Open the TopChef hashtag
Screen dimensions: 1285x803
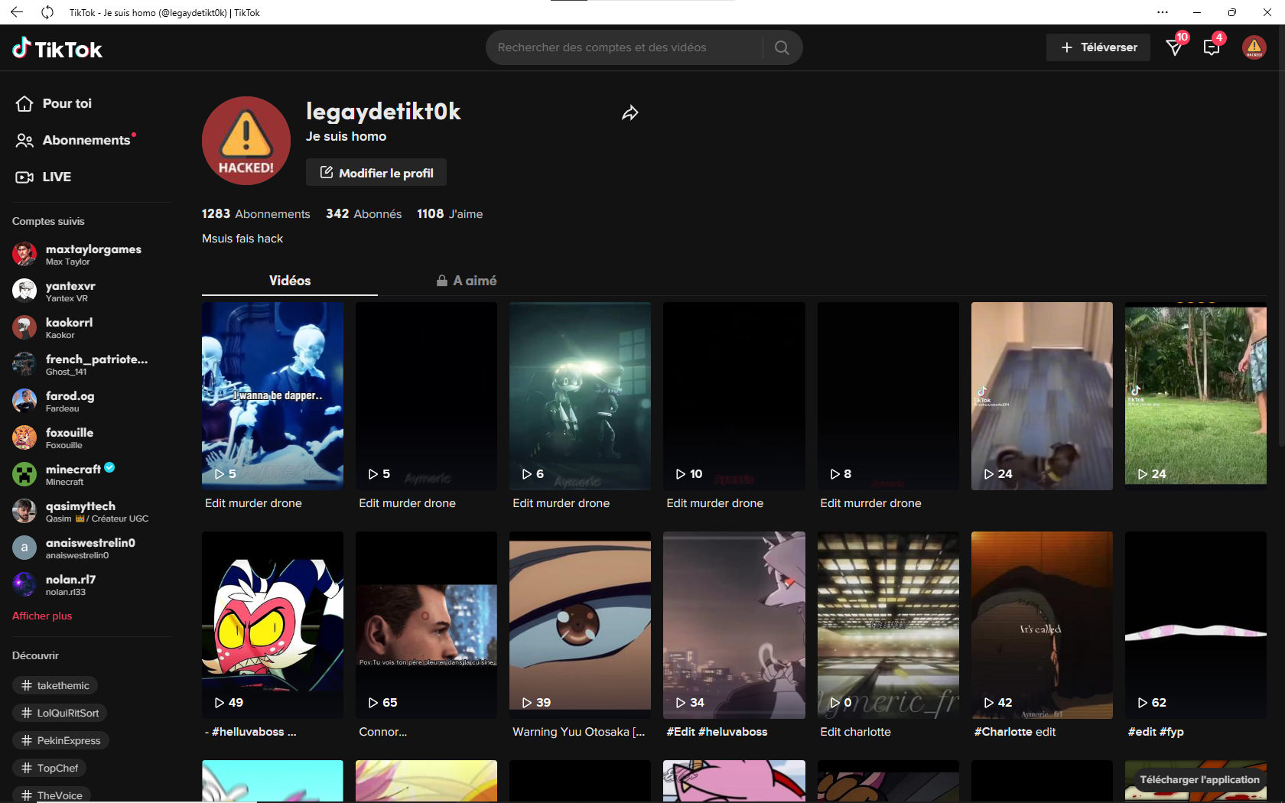50,768
